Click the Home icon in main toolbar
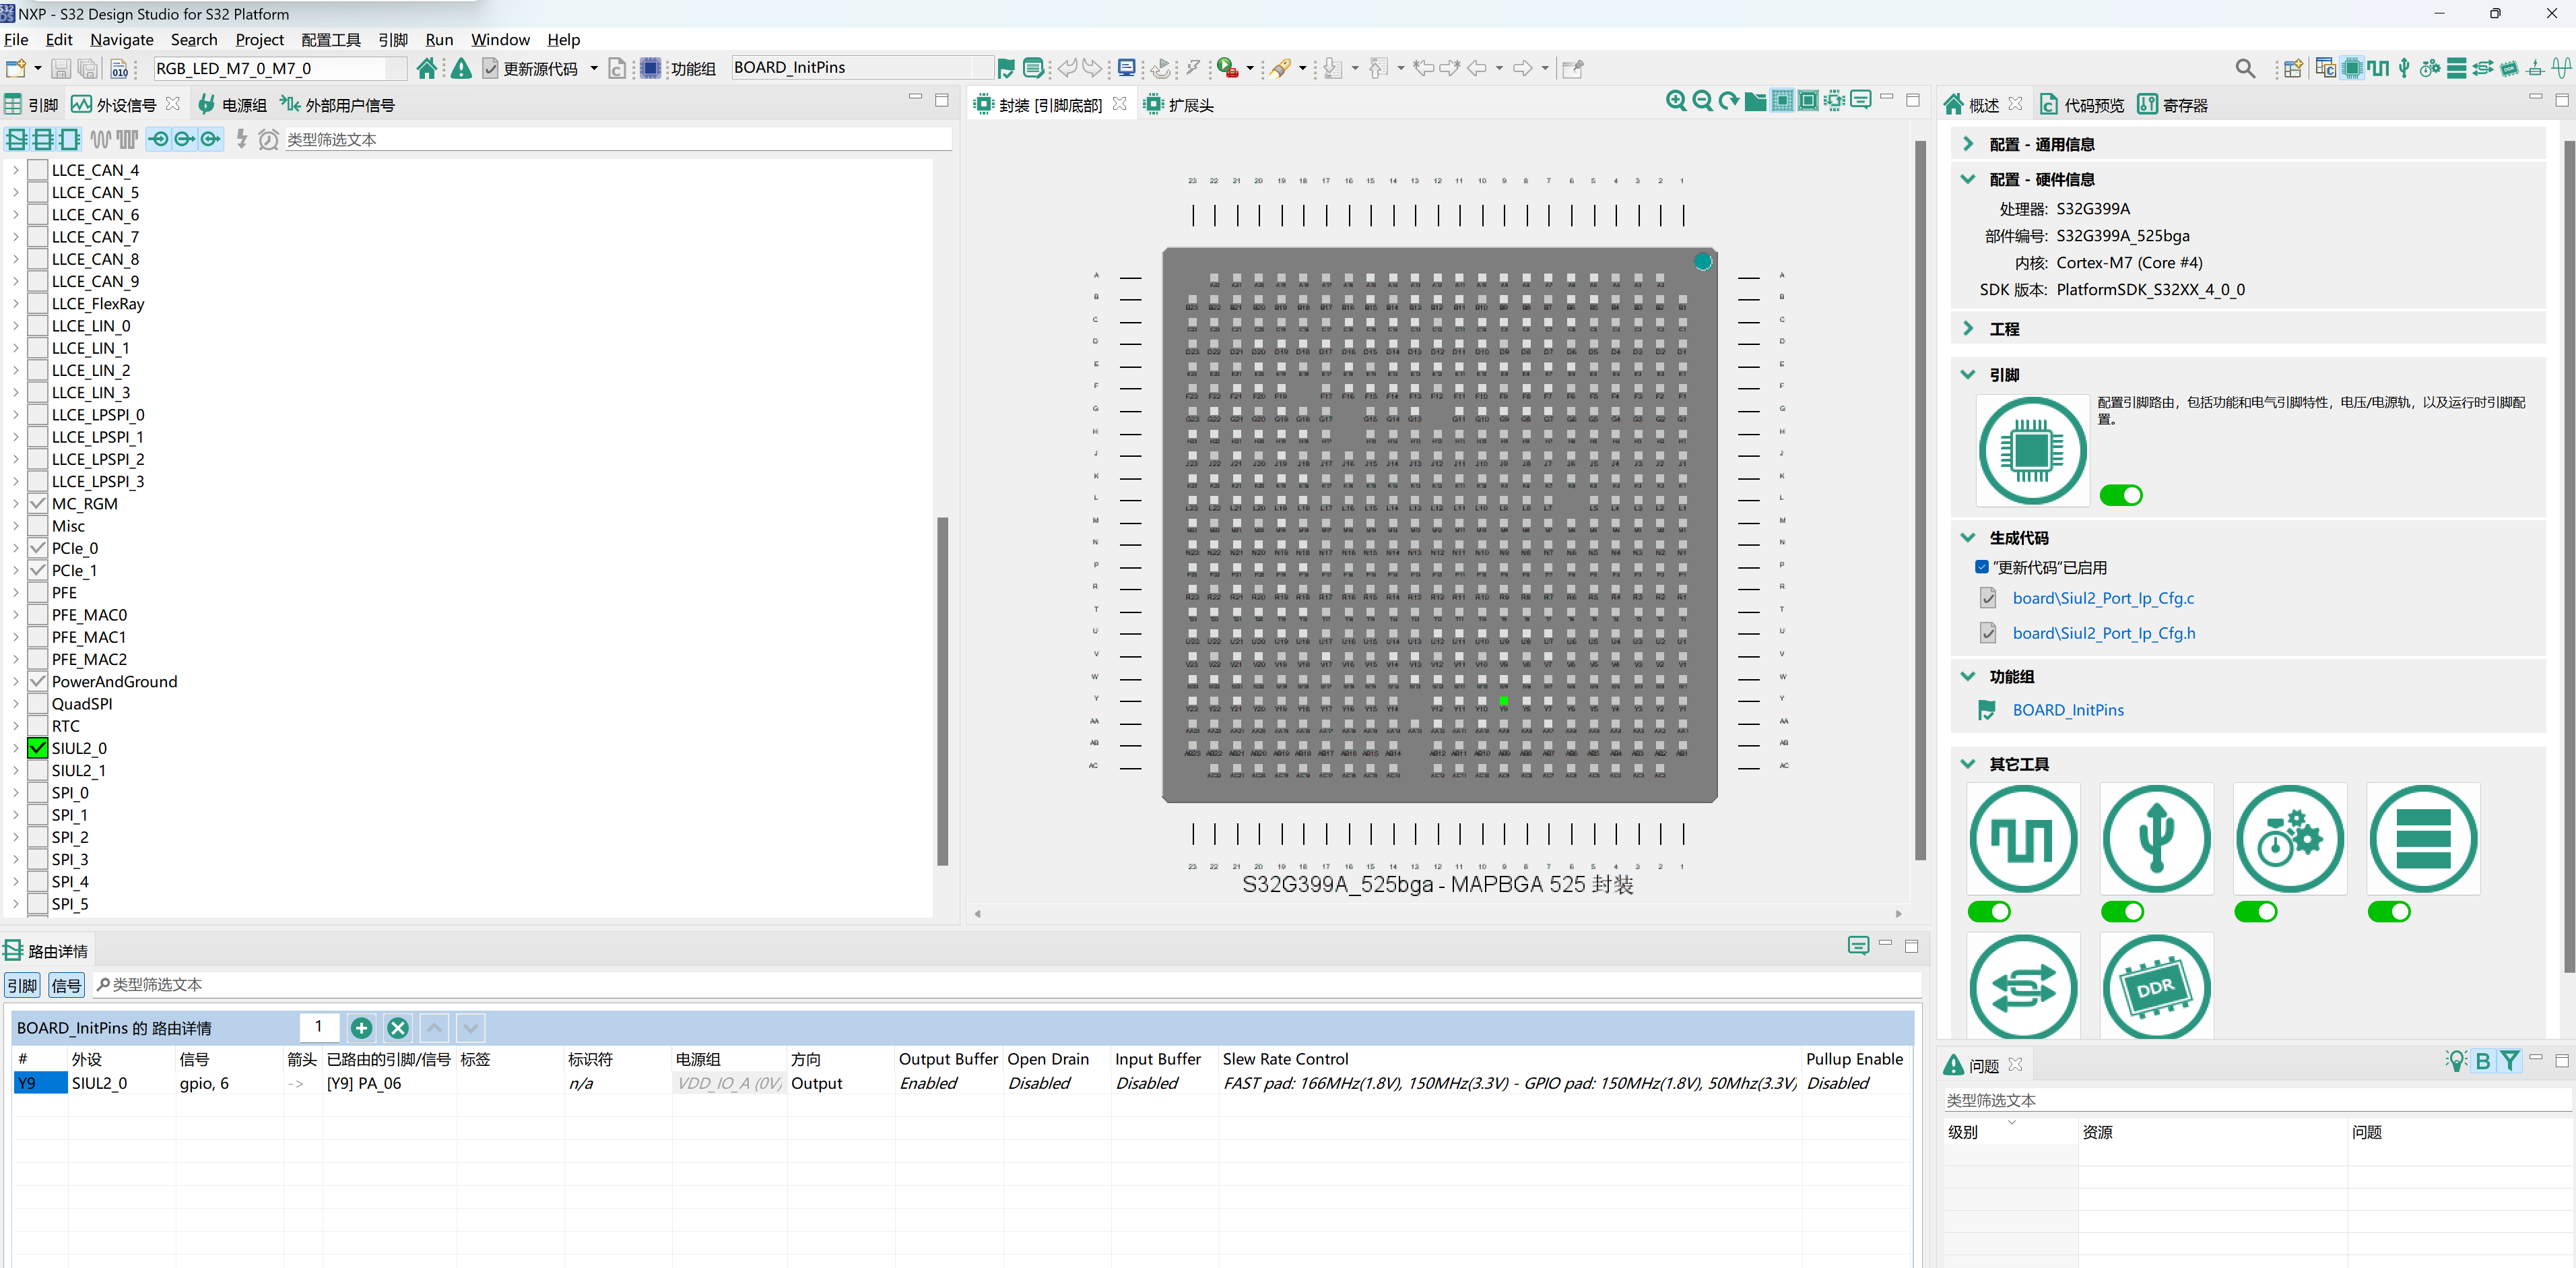This screenshot has height=1268, width=2576. (427, 68)
